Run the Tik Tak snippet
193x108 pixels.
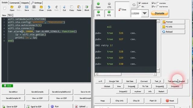pyautogui.click(x=145, y=86)
